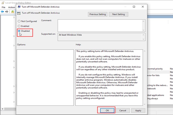Image resolution: width=173 pixels, height=115 pixels.
Task: Click the dialog title bar Defender icon
Action: (x=19, y=7)
